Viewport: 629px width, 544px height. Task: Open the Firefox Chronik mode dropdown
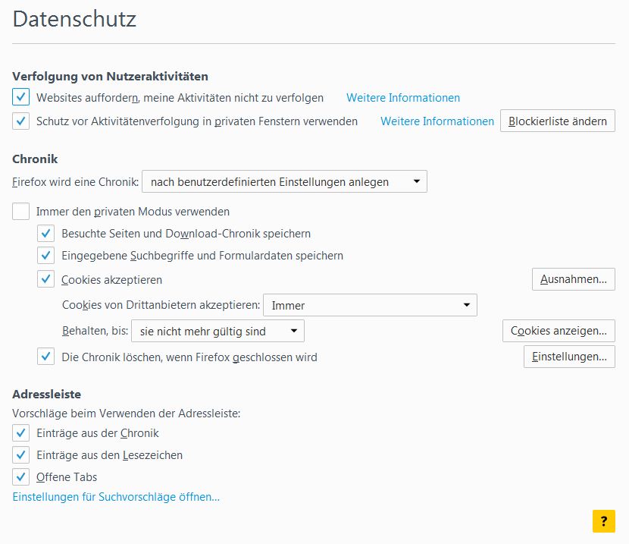point(284,182)
